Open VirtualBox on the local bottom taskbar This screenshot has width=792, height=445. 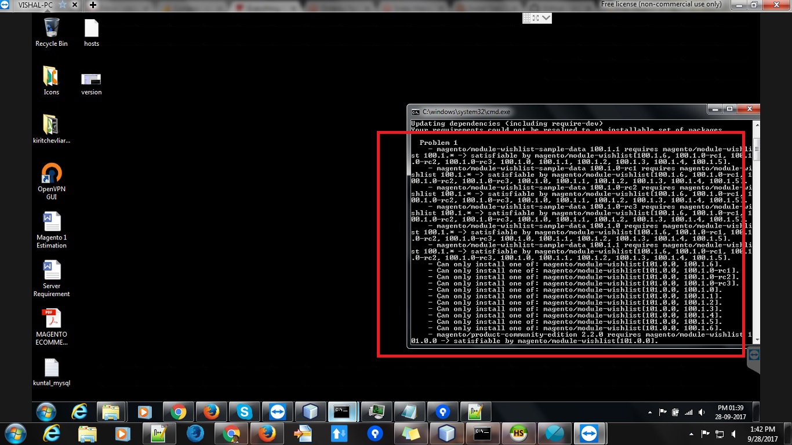[x=446, y=433]
